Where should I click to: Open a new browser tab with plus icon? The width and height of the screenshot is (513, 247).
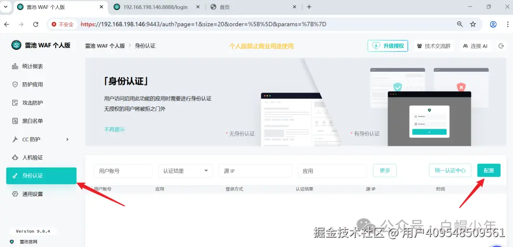tap(309, 7)
